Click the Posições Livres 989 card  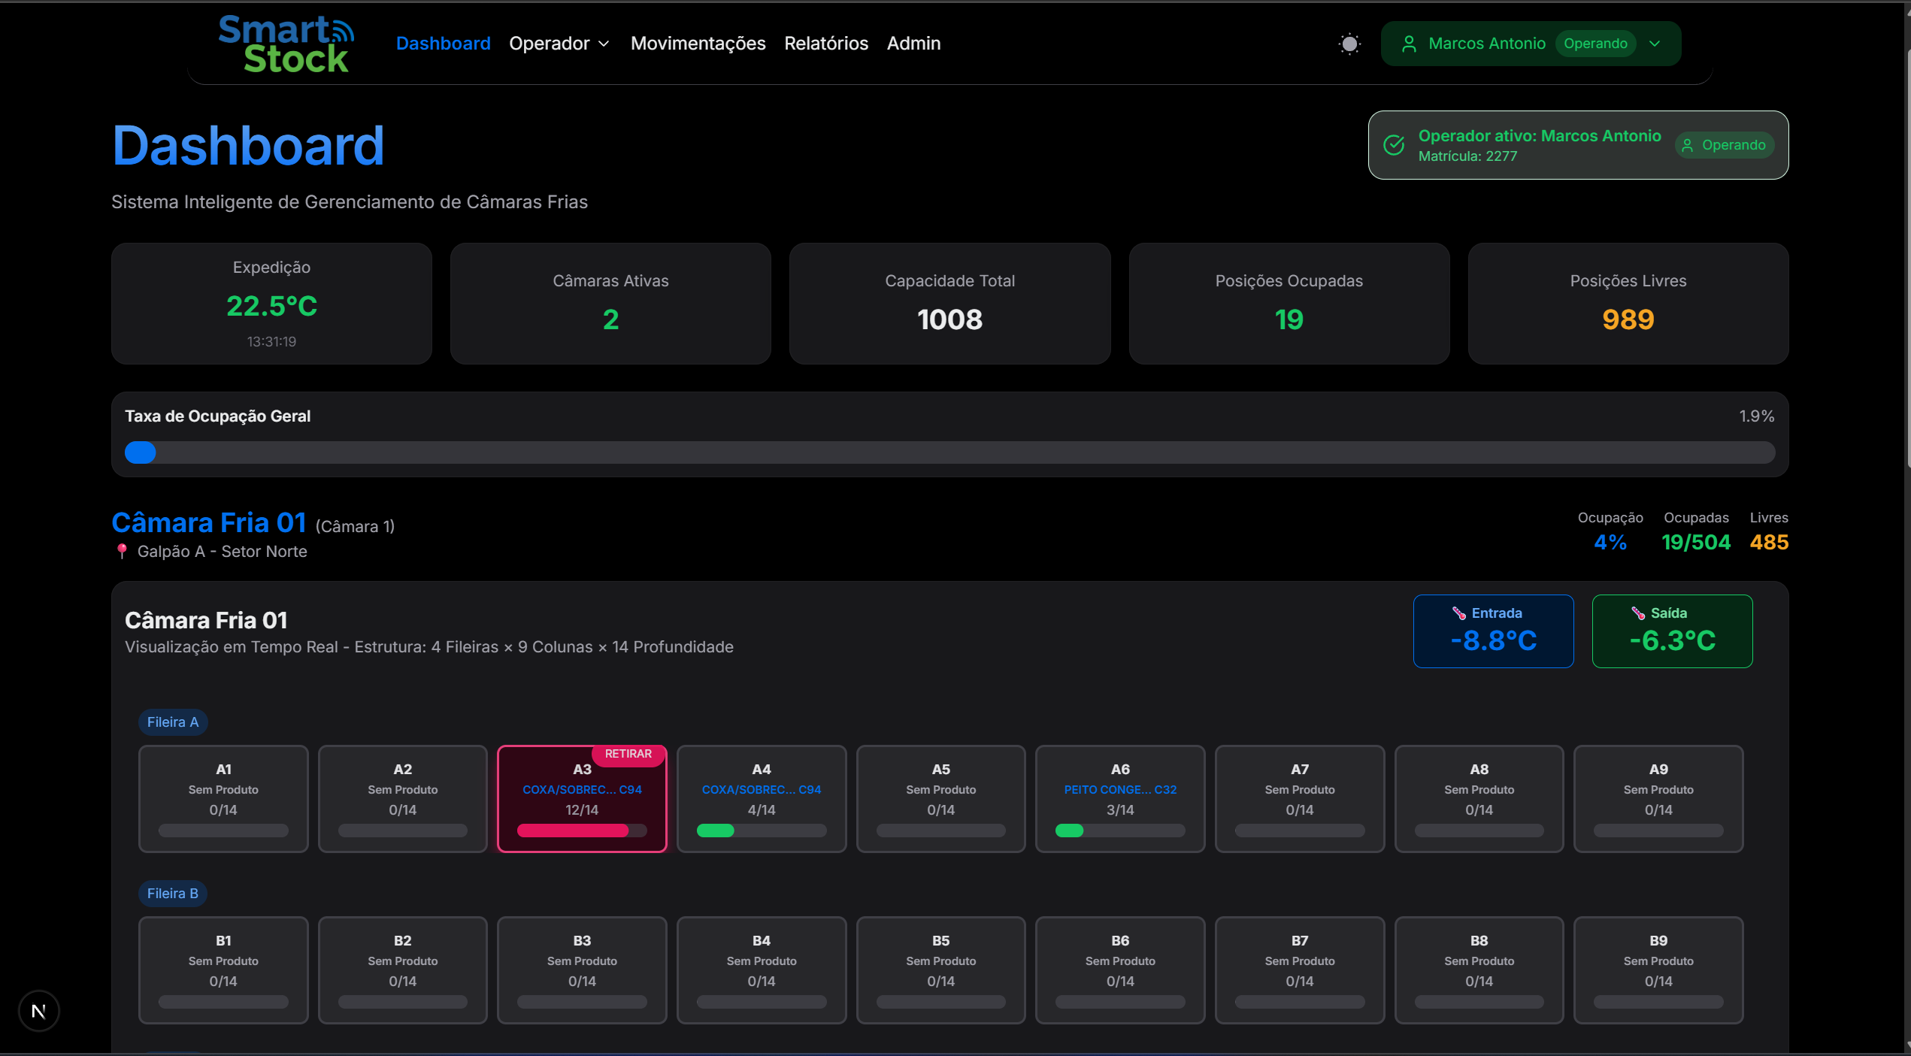[1628, 304]
